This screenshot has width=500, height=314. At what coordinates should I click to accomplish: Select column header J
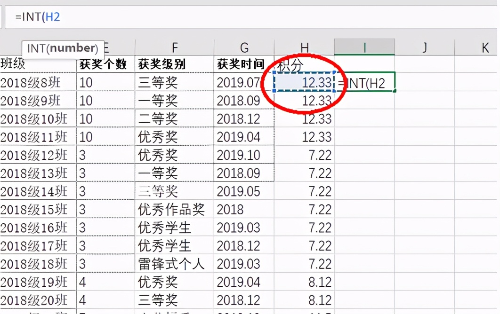coord(425,47)
